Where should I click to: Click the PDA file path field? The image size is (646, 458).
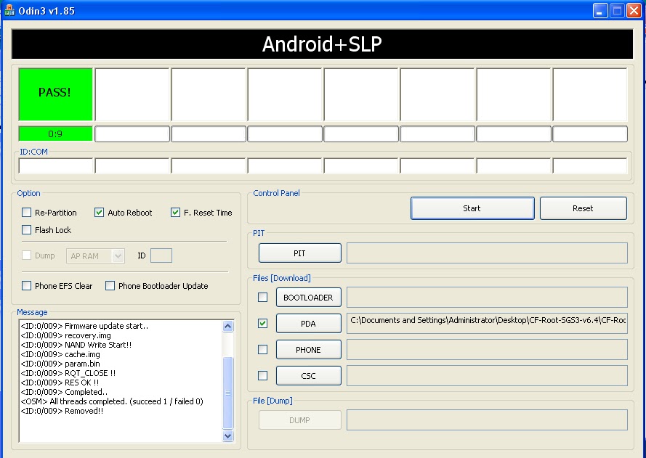(x=487, y=324)
